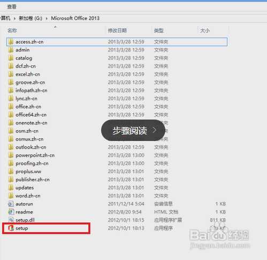Select the folder name onenote.zh-cn
Image resolution: width=267 pixels, height=260 pixels.
(x=32, y=123)
